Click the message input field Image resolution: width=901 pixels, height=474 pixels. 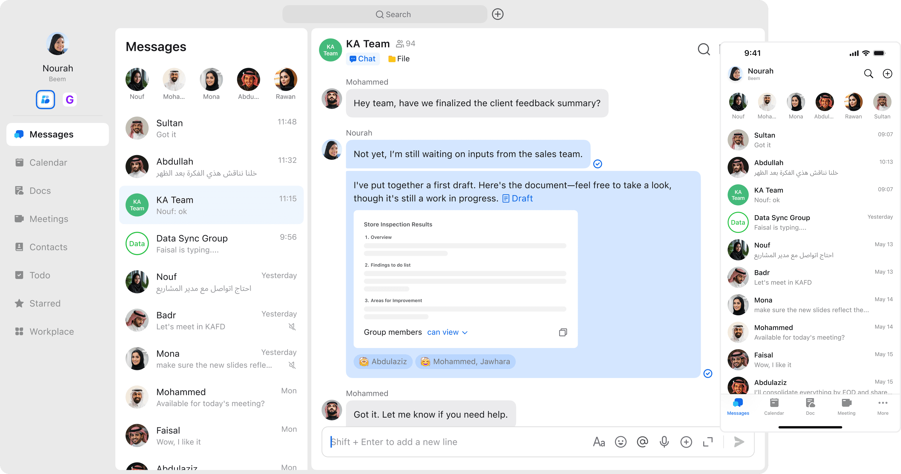click(455, 442)
